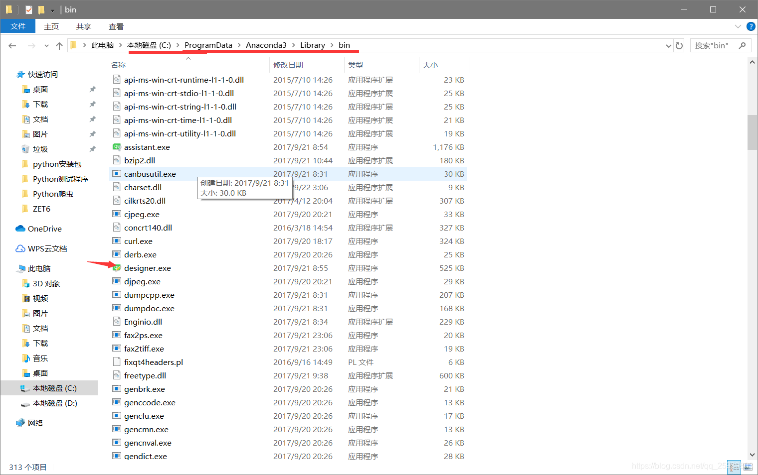Switch to details view layout icon
758x475 pixels.
click(x=734, y=467)
